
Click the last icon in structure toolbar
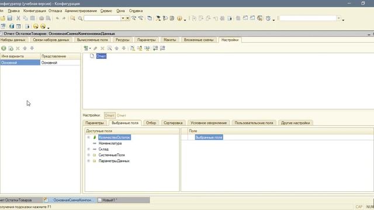[x=162, y=48]
